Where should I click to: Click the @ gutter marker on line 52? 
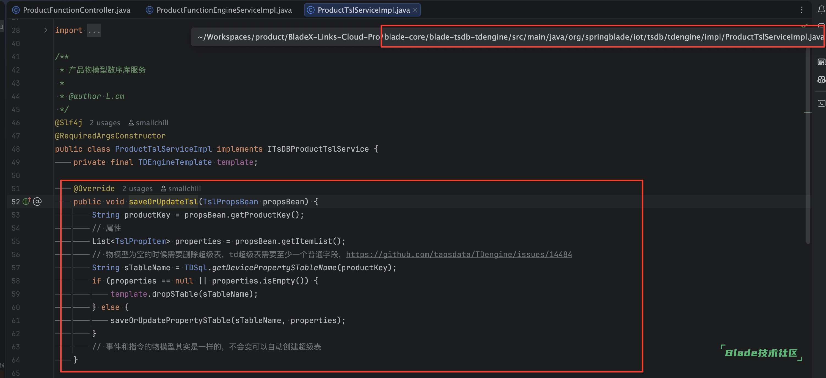(37, 201)
